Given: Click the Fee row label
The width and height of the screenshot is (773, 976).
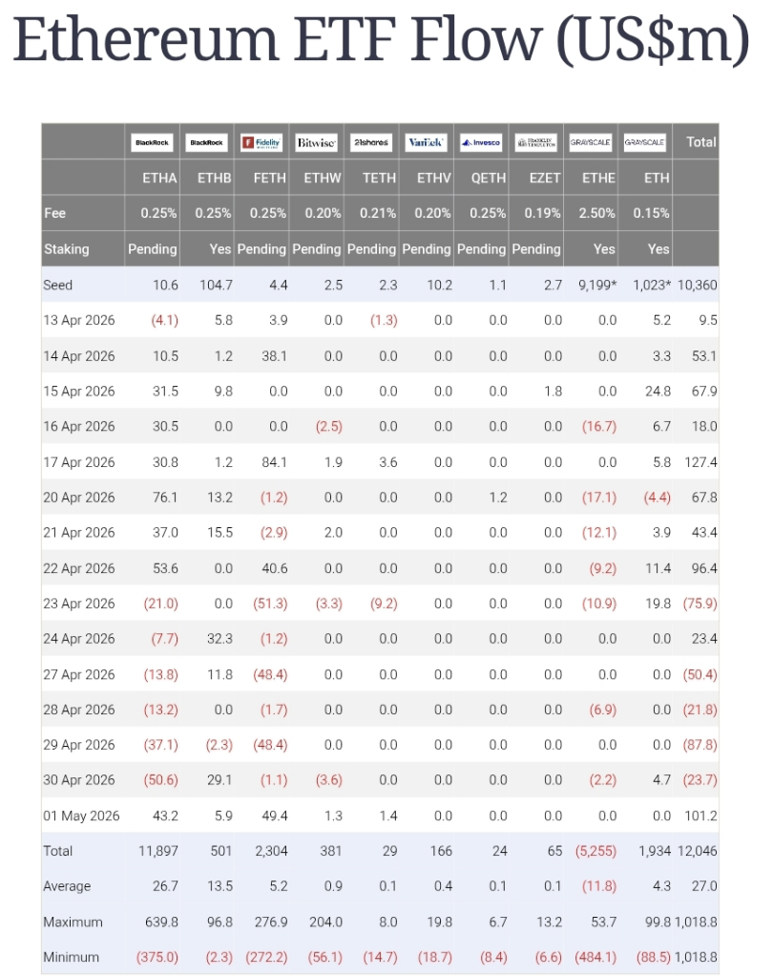Looking at the screenshot, I should point(54,213).
